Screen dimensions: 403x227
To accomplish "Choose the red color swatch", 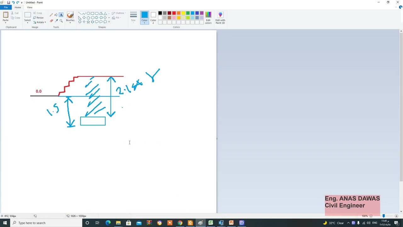I will [174, 13].
